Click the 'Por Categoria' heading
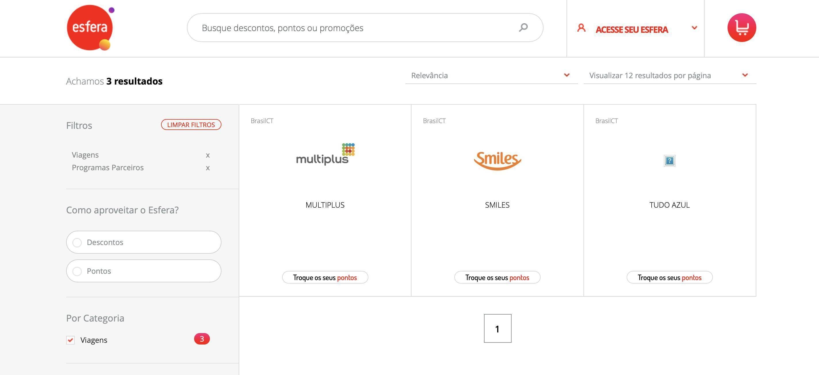This screenshot has width=819, height=375. tap(95, 318)
